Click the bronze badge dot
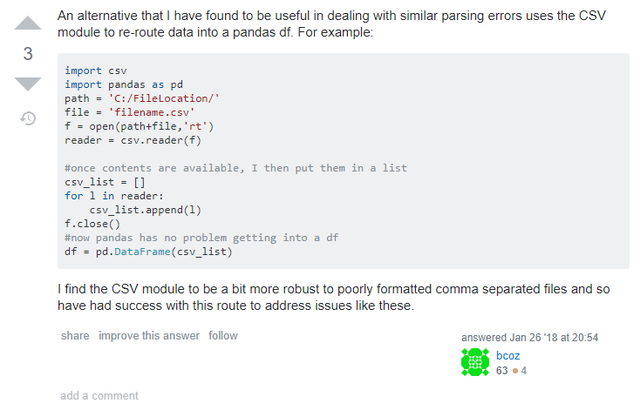The image size is (640, 410). pos(515,371)
